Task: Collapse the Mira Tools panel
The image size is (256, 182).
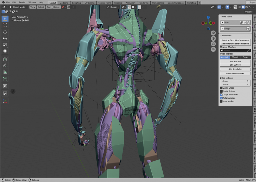Action: tap(221, 17)
